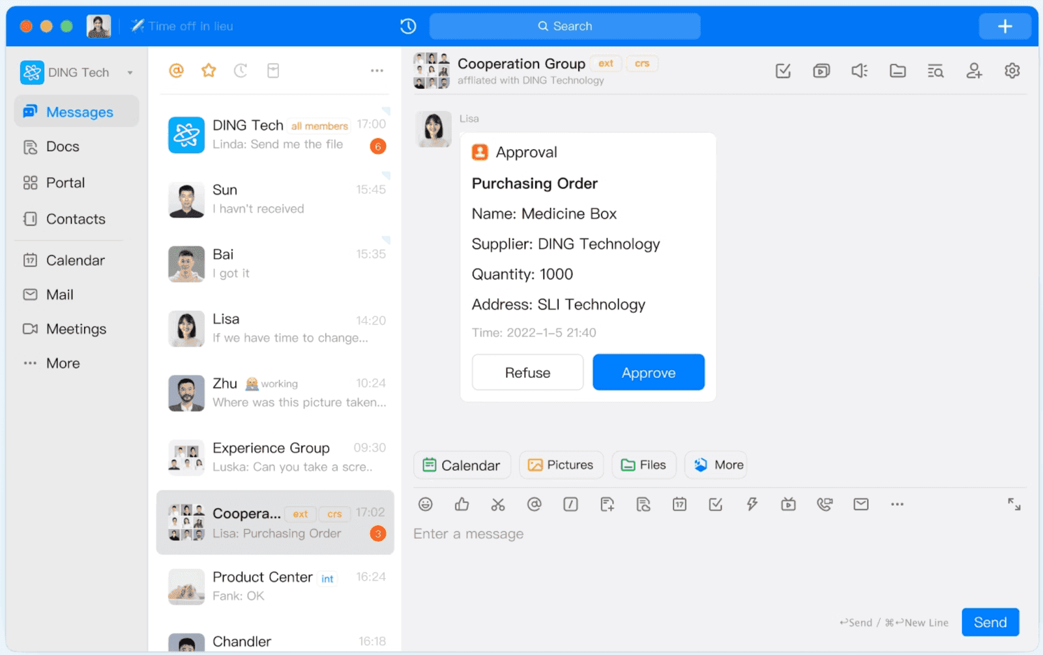This screenshot has width=1043, height=655.
Task: Approve the Purchasing Order
Action: 649,372
